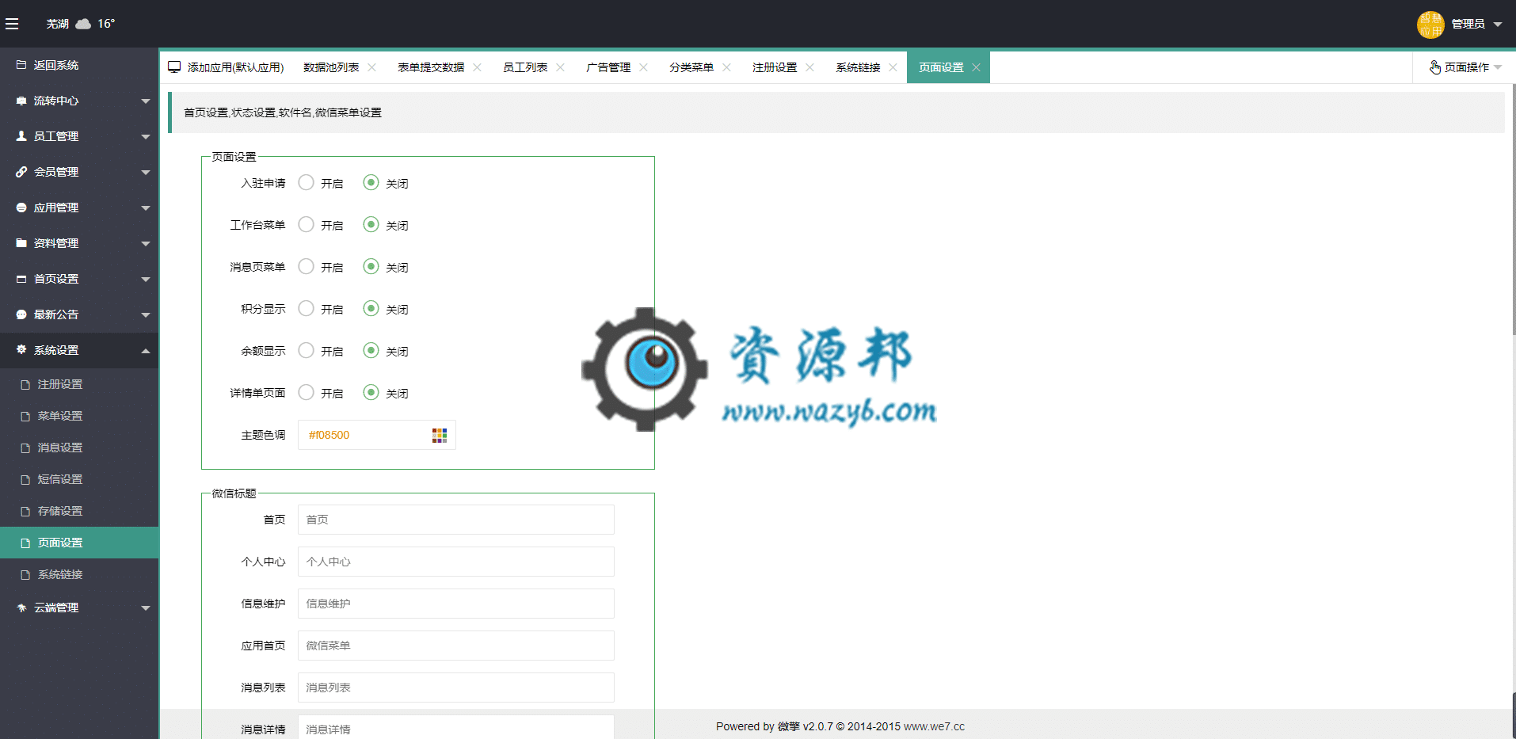Click the 流转中心 sidebar icon
The height and width of the screenshot is (739, 1516).
pyautogui.click(x=21, y=101)
